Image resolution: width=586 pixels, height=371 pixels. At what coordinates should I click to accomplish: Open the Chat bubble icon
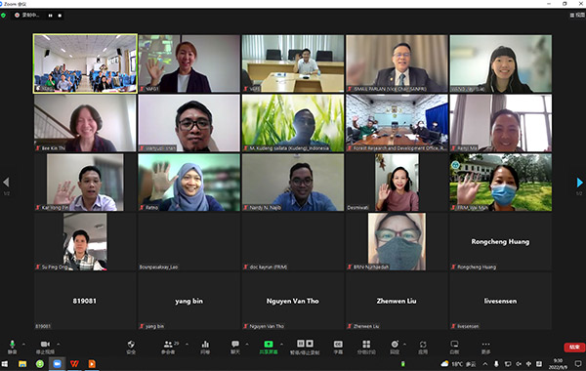pyautogui.click(x=235, y=347)
